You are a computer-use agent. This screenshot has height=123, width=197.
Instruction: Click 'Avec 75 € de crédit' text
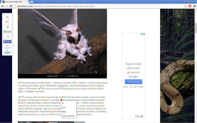coord(133,87)
